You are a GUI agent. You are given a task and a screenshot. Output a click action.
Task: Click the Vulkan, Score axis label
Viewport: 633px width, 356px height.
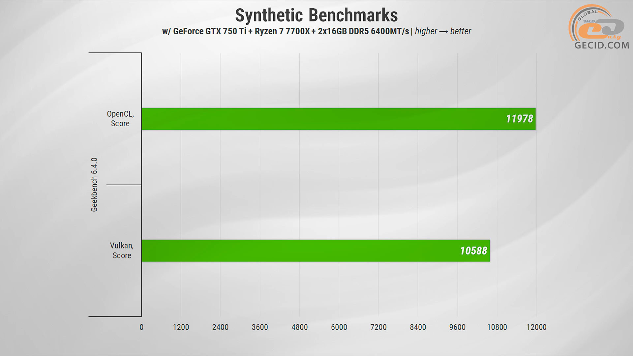[122, 251]
